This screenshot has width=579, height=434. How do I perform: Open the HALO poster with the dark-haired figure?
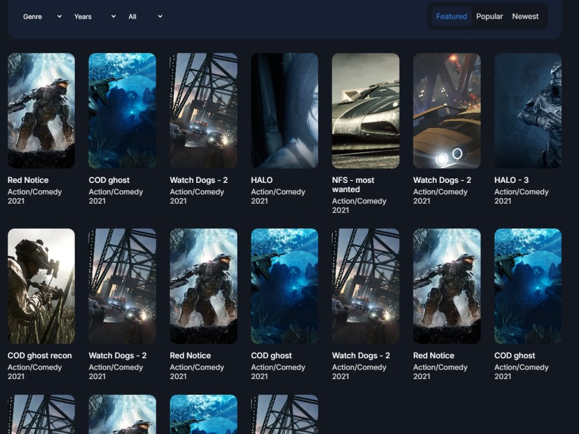click(284, 111)
